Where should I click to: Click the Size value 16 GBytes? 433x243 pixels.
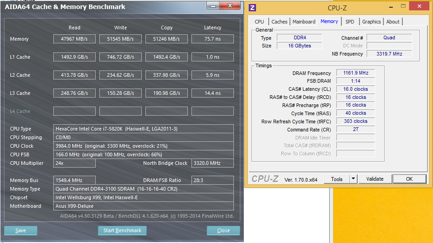300,46
